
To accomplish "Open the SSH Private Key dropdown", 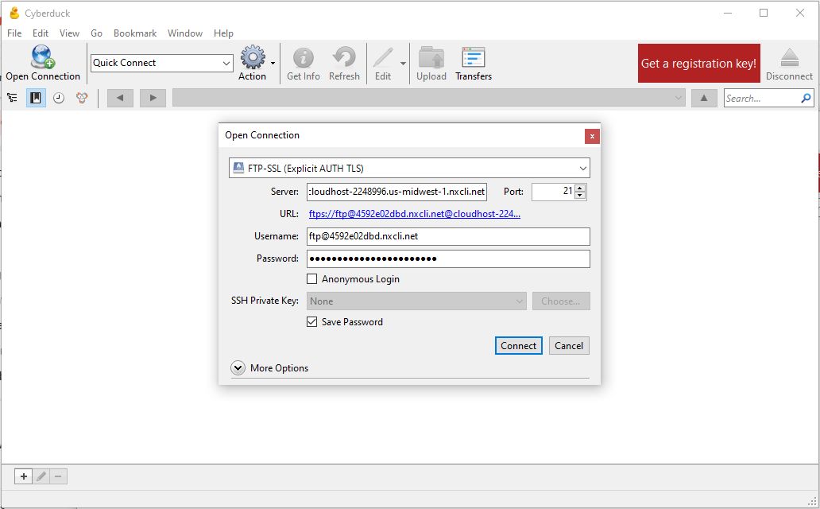I will coord(416,301).
